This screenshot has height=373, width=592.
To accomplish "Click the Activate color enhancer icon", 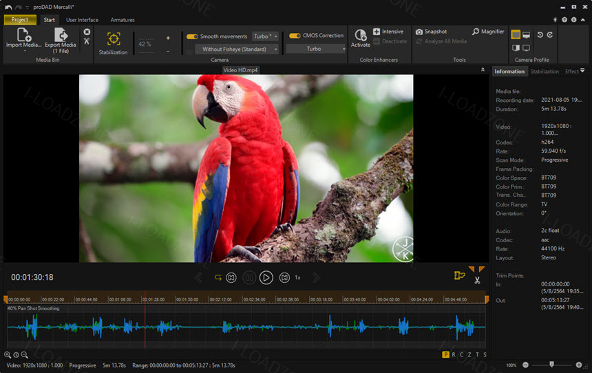I will pyautogui.click(x=361, y=34).
